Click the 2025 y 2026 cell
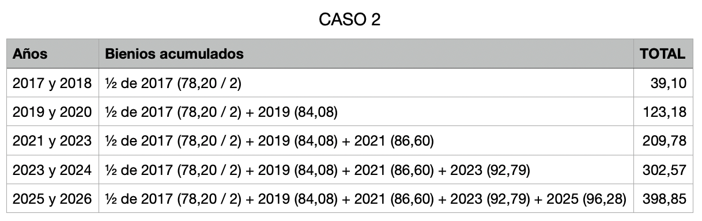 pos(52,199)
